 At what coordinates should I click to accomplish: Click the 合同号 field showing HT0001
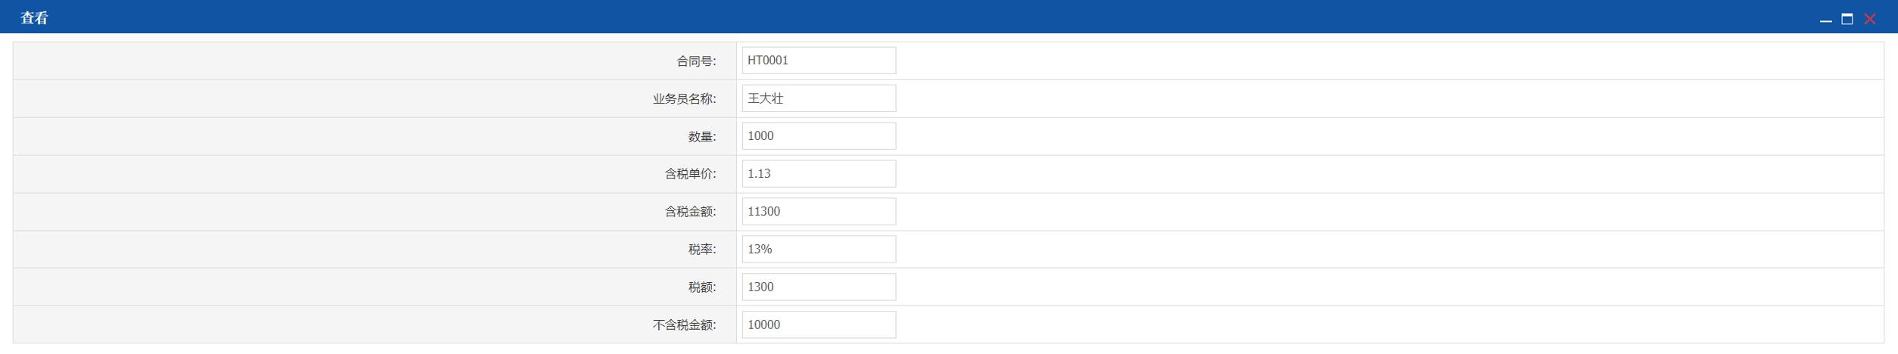tap(819, 61)
